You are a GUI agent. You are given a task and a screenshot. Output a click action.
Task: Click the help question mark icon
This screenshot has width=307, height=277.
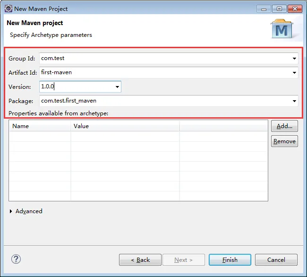(16, 260)
